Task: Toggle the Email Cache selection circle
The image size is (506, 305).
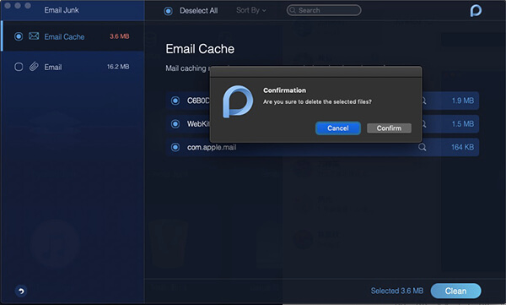Action: tap(19, 36)
